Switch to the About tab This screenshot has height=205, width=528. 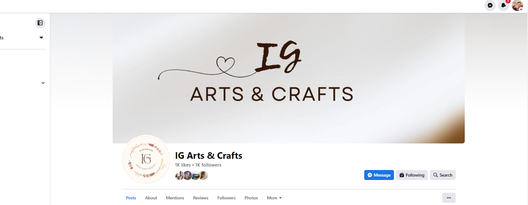point(151,198)
